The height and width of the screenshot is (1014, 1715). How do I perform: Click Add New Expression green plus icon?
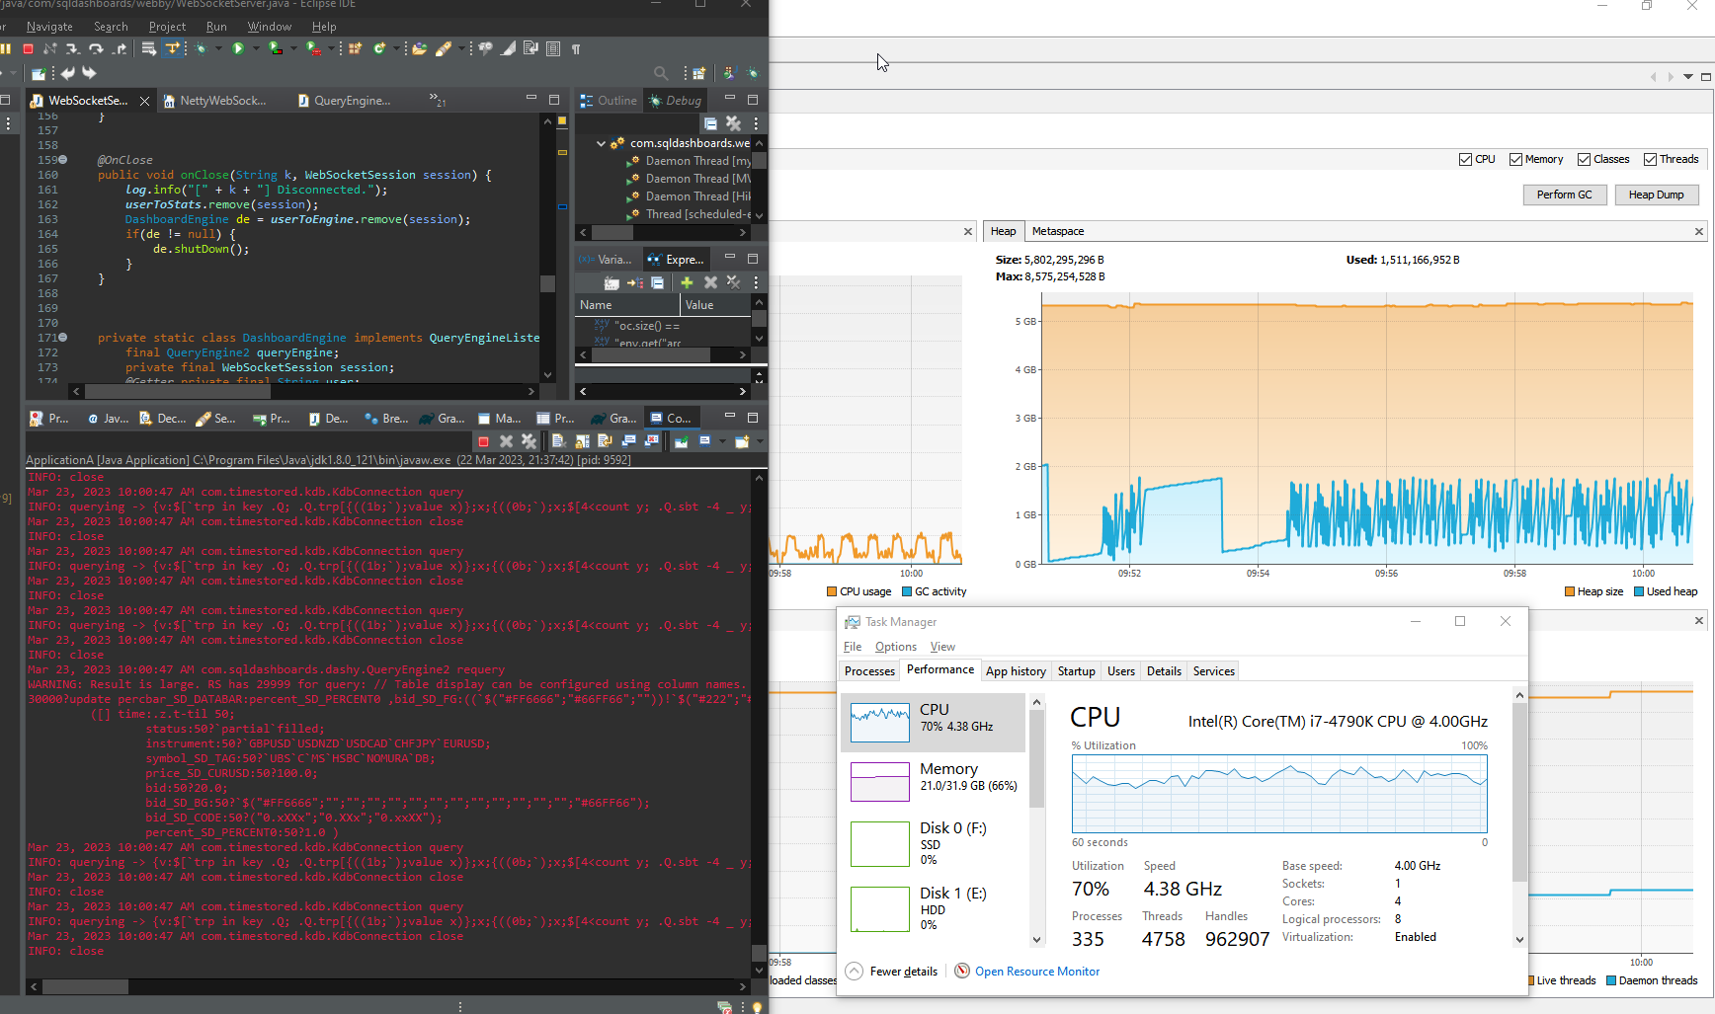[x=687, y=282]
